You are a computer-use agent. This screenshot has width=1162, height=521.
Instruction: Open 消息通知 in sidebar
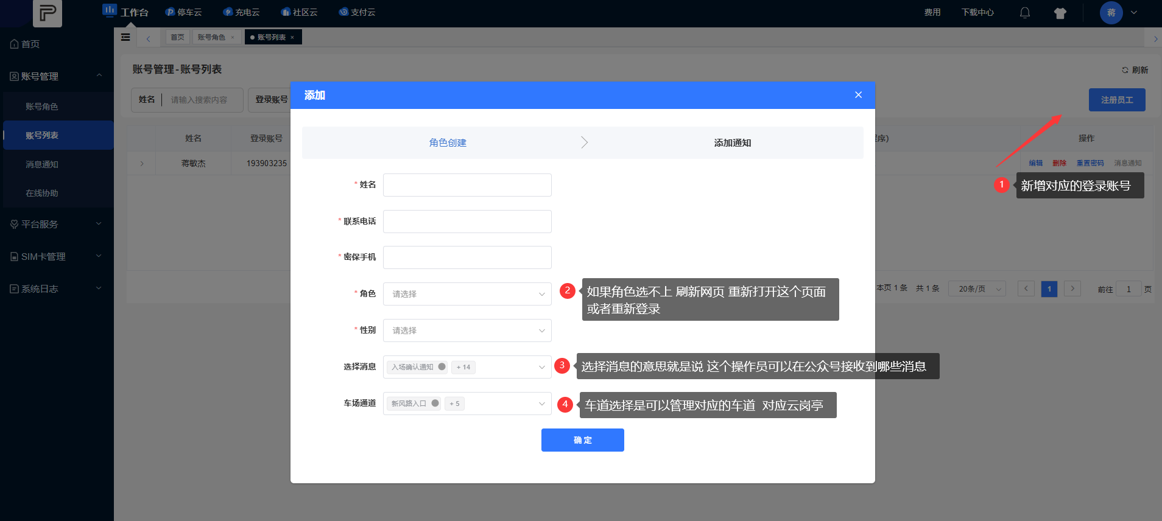tap(41, 164)
